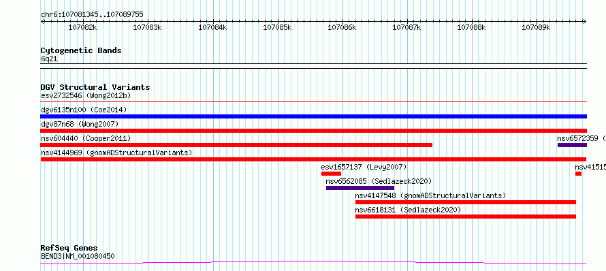
Task: Click the 107086k ruler position
Action: pyautogui.click(x=342, y=27)
